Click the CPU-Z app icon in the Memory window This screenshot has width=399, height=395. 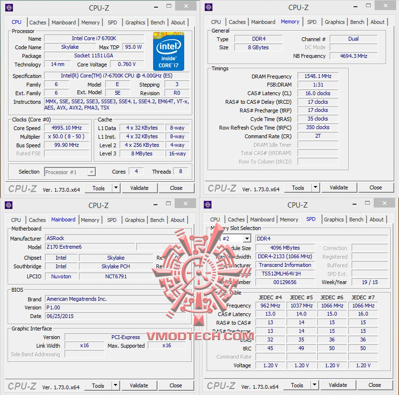coord(209,7)
